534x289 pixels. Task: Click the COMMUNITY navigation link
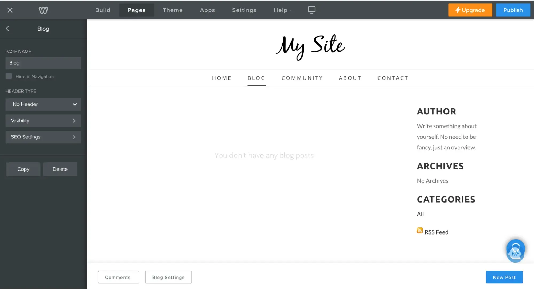(x=302, y=78)
